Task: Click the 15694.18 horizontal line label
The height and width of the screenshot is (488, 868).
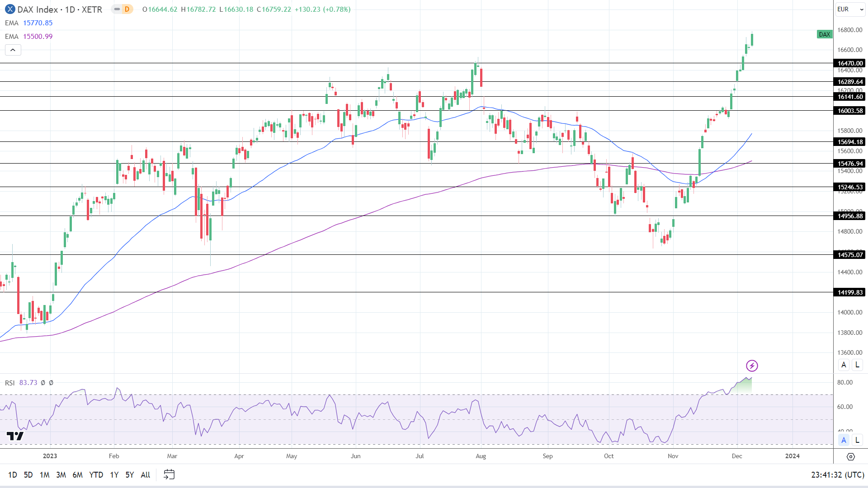Action: [849, 142]
